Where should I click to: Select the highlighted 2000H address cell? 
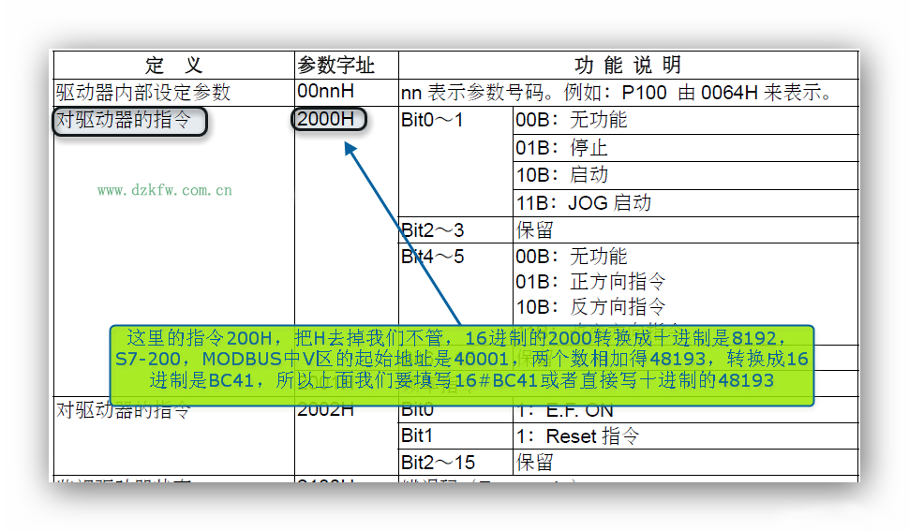click(x=328, y=120)
